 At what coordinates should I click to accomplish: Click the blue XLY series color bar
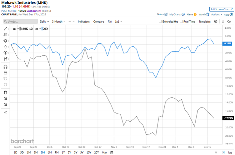(42, 29)
